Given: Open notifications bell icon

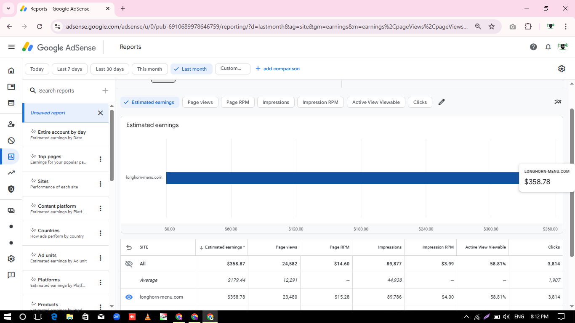Looking at the screenshot, I should (x=548, y=47).
